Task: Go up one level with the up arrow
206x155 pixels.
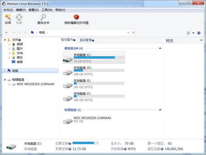Action: pyautogui.click(x=25, y=33)
